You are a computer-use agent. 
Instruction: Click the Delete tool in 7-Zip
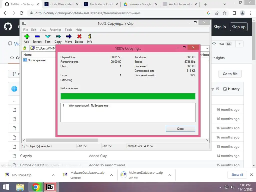point(79,38)
